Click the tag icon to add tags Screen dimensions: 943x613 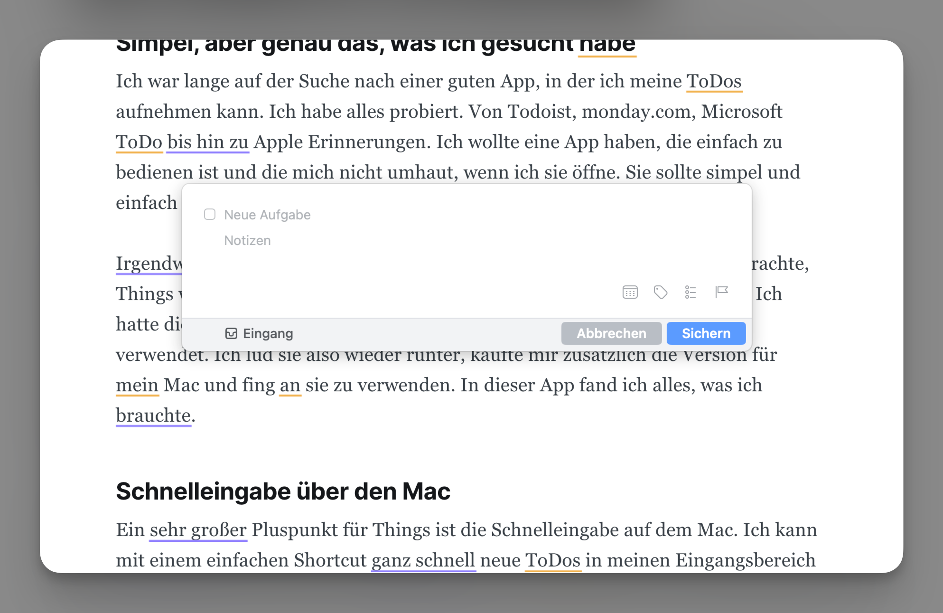(x=660, y=292)
